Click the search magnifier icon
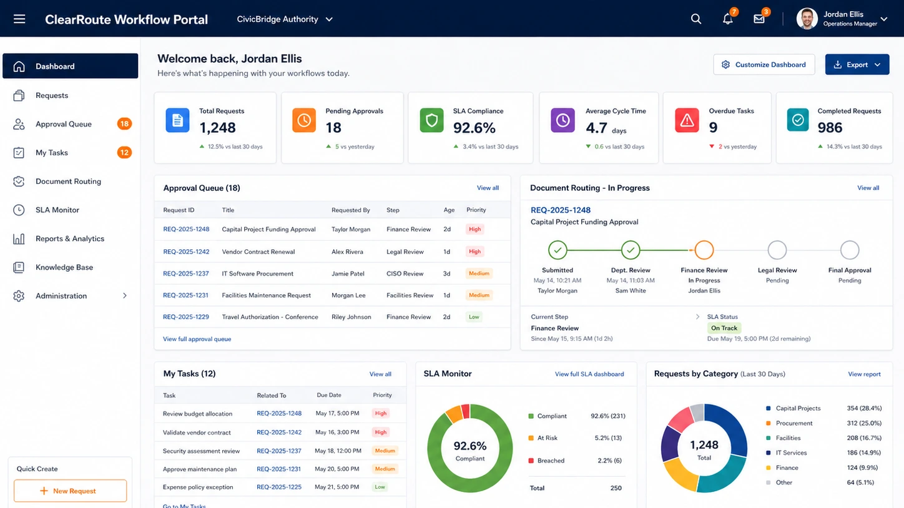Image resolution: width=904 pixels, height=508 pixels. pyautogui.click(x=696, y=19)
